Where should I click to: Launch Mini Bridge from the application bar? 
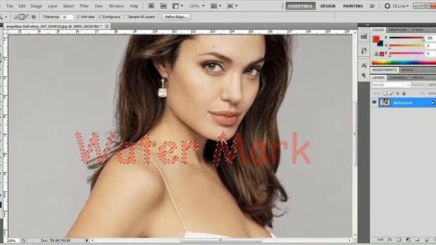tap(163, 6)
